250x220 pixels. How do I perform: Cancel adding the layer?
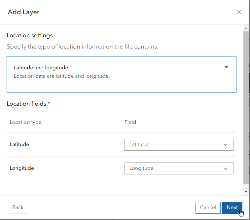208,207
